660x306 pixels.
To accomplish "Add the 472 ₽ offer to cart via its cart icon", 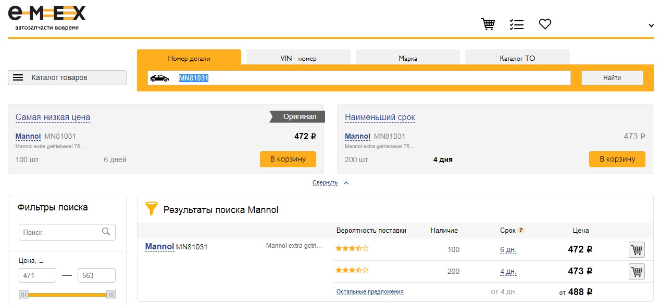I will coord(637,249).
